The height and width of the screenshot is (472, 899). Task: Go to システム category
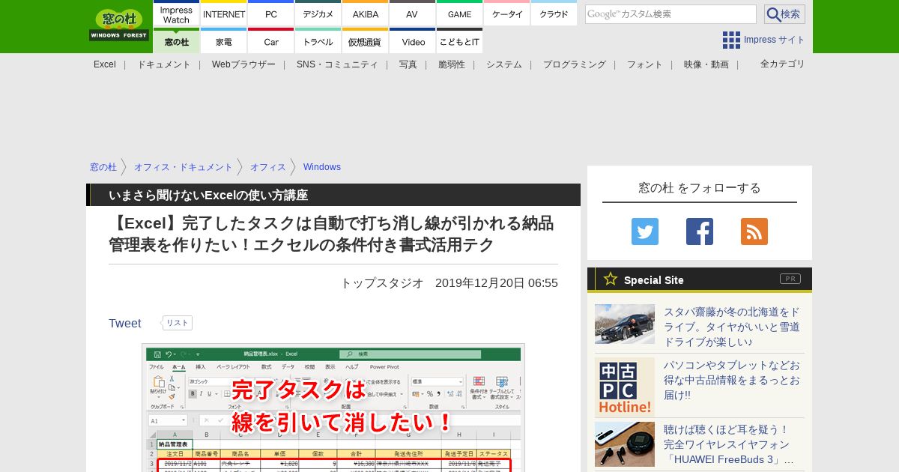tap(504, 64)
